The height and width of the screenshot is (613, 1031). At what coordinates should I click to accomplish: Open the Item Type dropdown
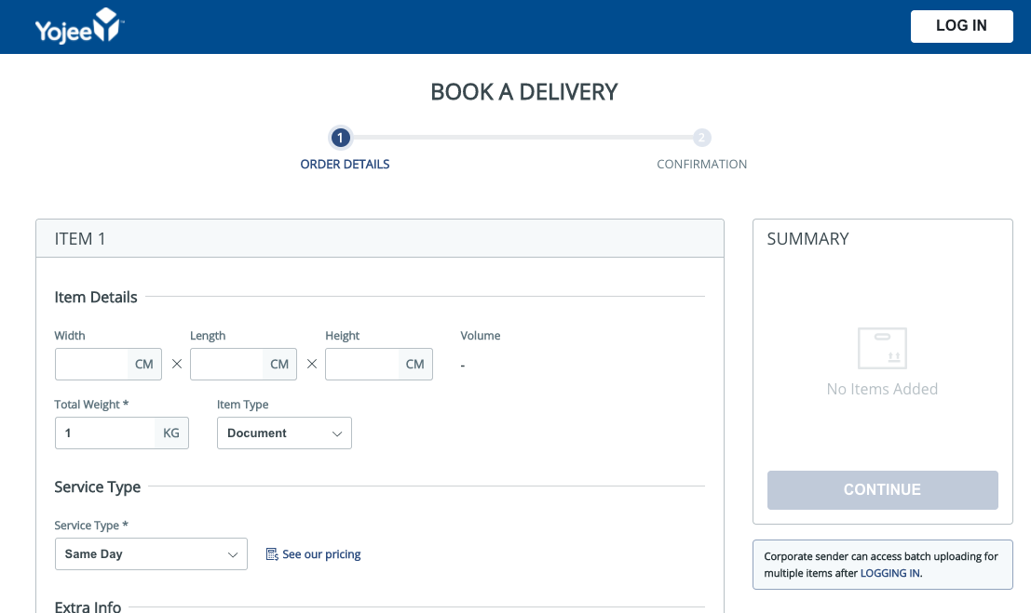point(284,433)
